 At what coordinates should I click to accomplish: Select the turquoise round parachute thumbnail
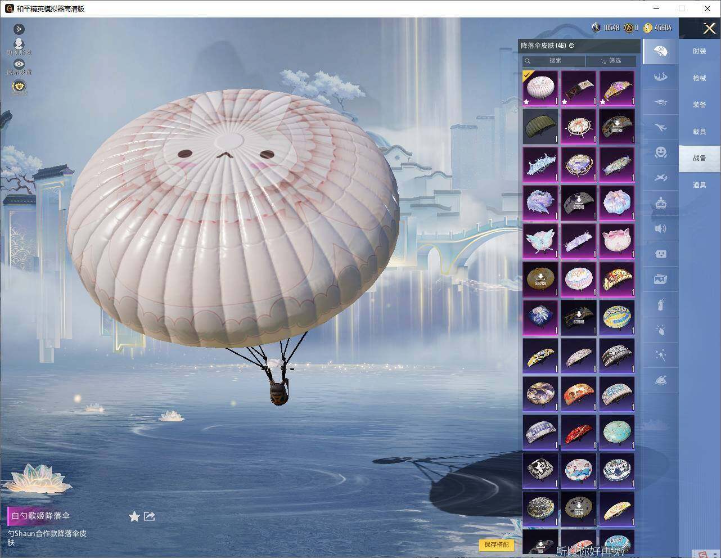click(617, 432)
